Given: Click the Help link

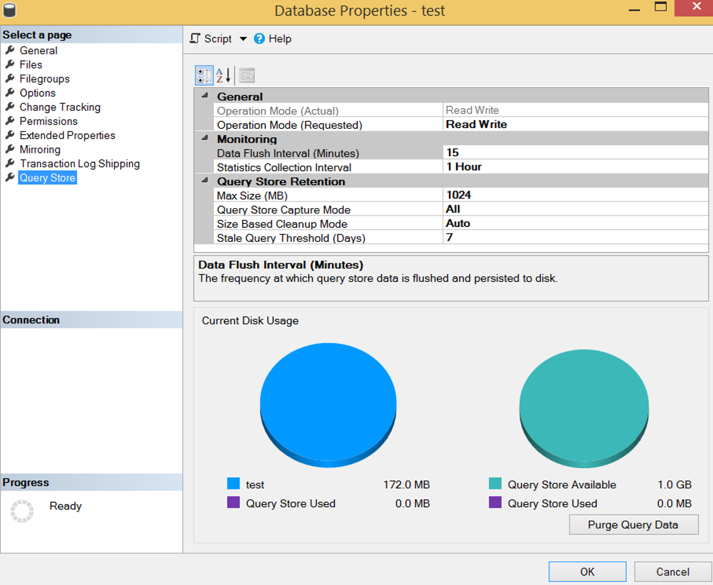Looking at the screenshot, I should pos(280,38).
